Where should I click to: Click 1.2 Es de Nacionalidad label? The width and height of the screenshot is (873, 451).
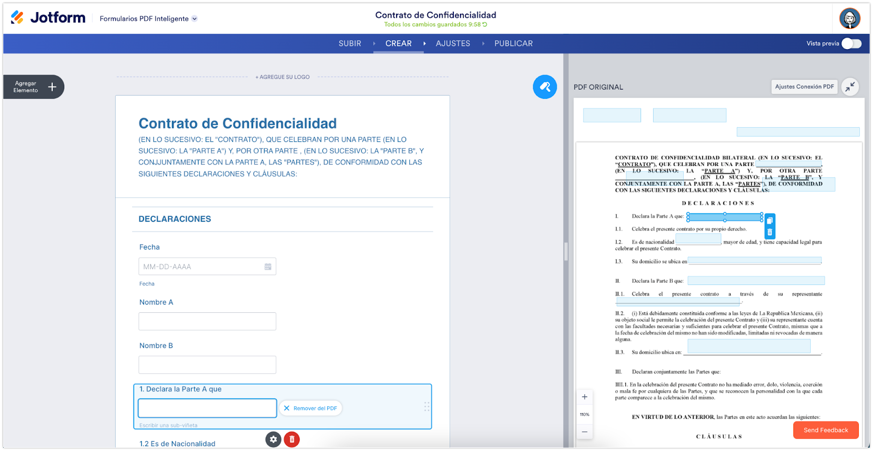177,444
